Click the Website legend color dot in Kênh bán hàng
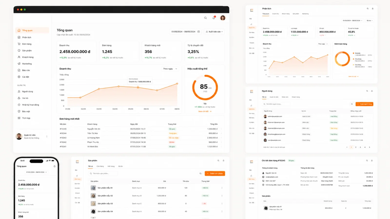The width and height of the screenshot is (390, 219). point(353,53)
